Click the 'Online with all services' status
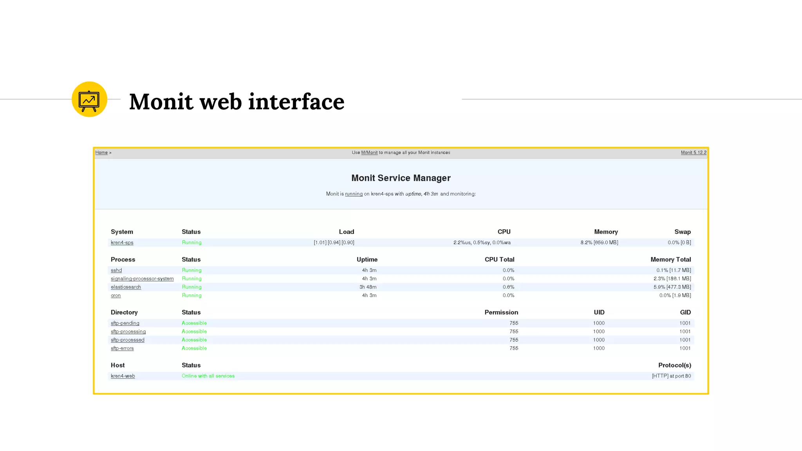802x451 pixels. [208, 376]
